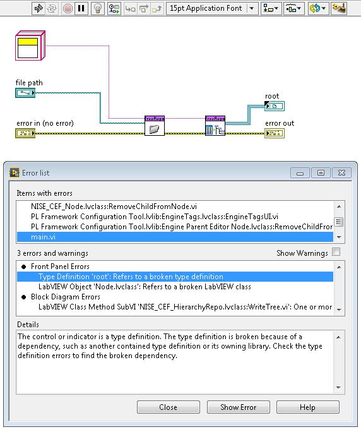Open the Distribute Objects dropdown

click(x=293, y=9)
